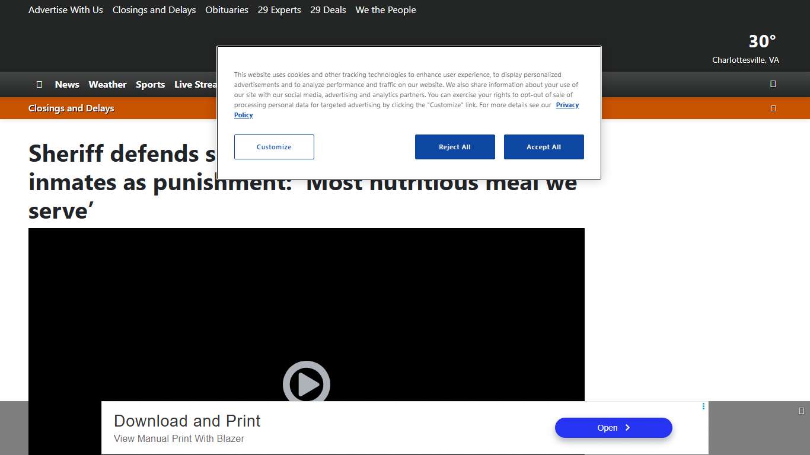
Task: Open the three-dot ad options icon
Action: click(x=703, y=406)
